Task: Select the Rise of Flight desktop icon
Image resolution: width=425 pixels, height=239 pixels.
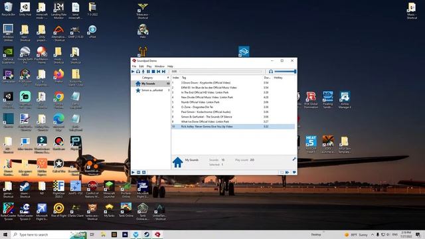Action: (x=58, y=210)
